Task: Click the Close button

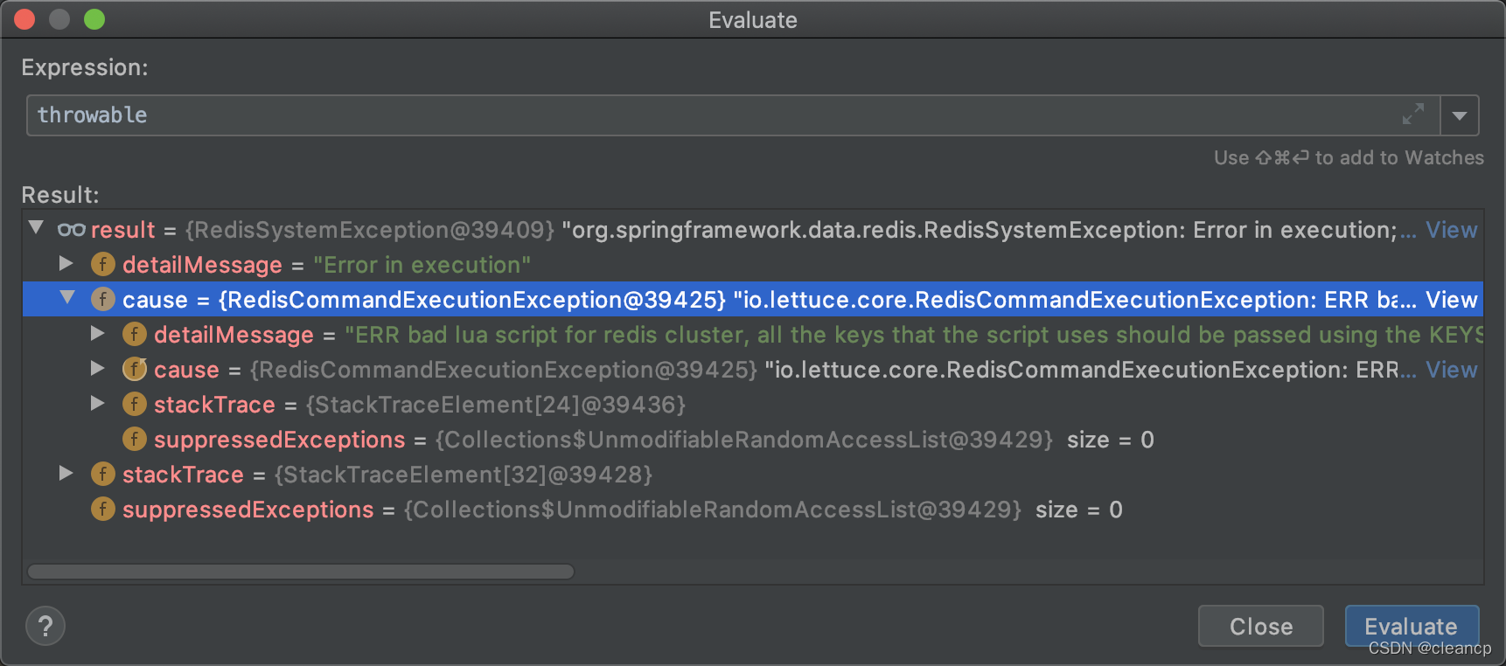Action: [x=1261, y=626]
